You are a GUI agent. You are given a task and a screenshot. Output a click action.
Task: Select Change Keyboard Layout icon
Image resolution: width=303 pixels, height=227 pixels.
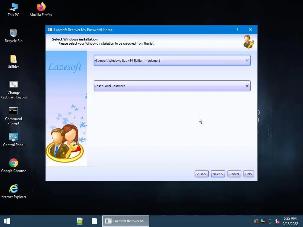coord(14,90)
